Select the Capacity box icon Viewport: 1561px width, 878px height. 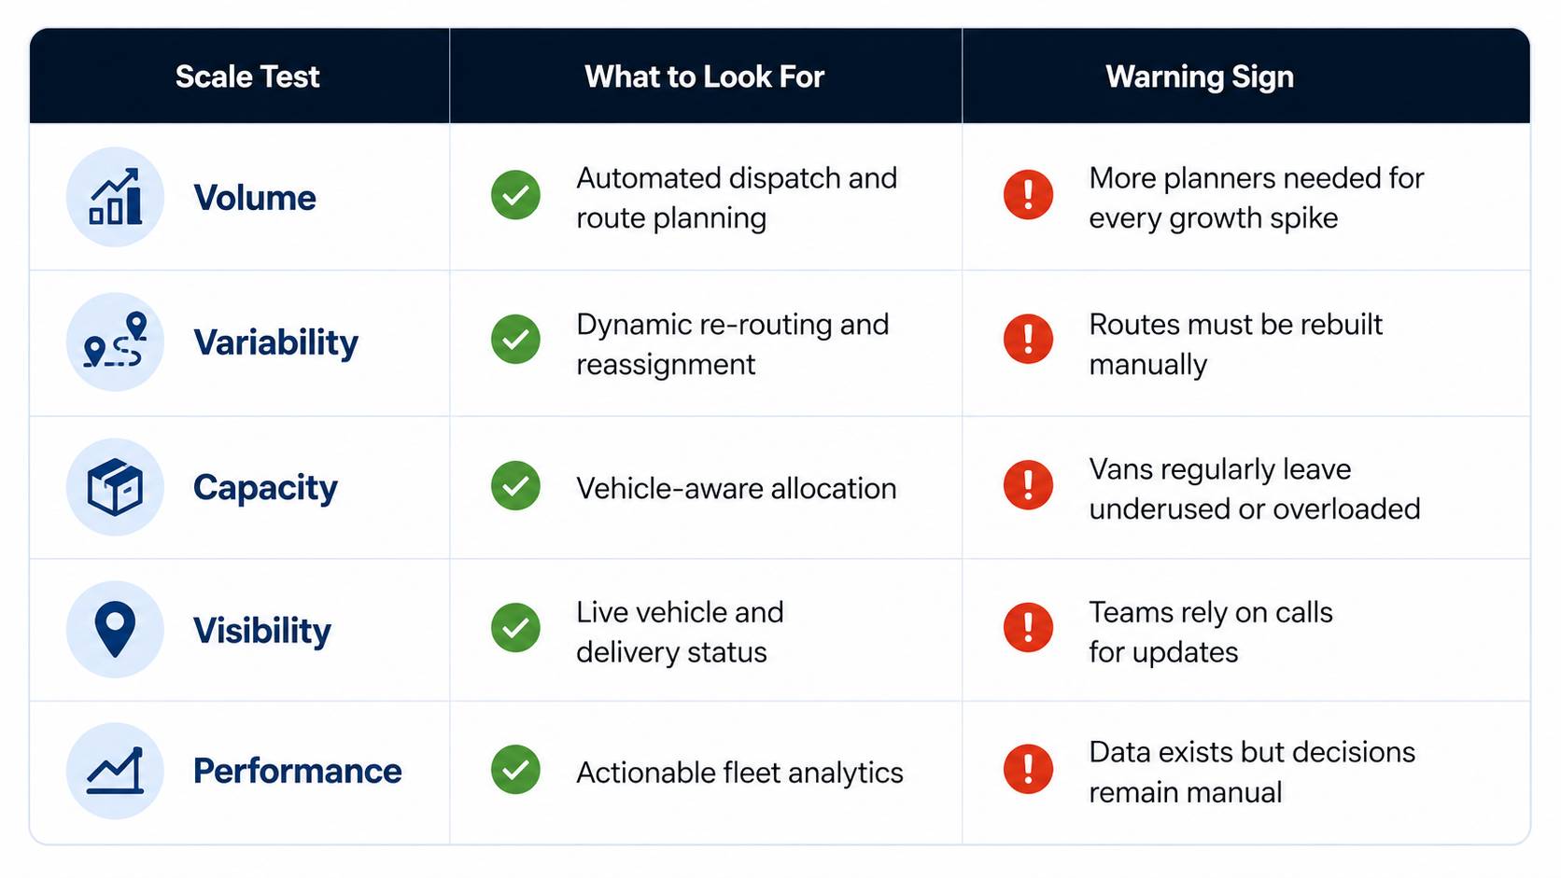pyautogui.click(x=115, y=487)
